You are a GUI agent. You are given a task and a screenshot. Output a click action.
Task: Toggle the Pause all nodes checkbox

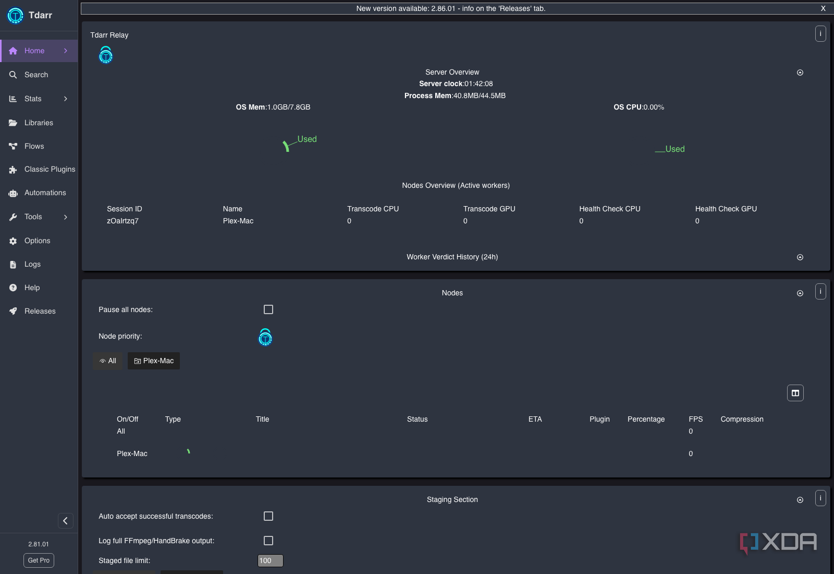268,309
